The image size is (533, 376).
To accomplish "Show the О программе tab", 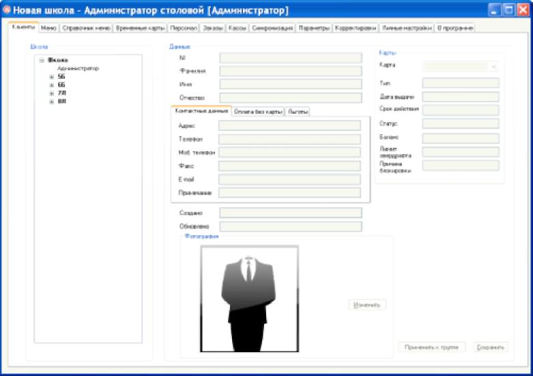I will point(455,28).
